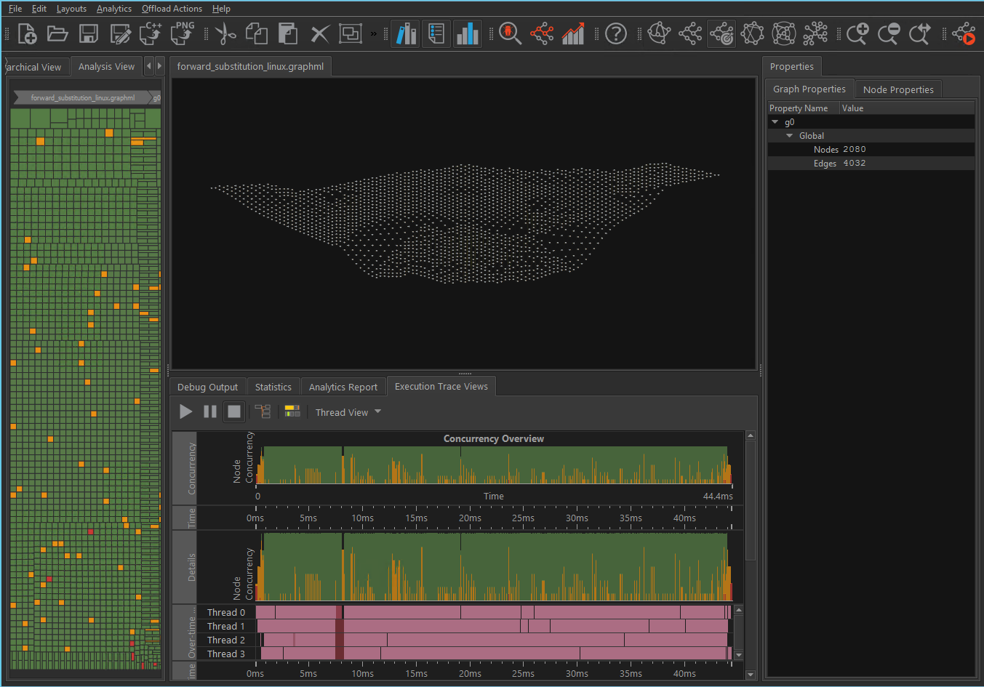Click the bug magnifier rule-check icon

[x=510, y=33]
